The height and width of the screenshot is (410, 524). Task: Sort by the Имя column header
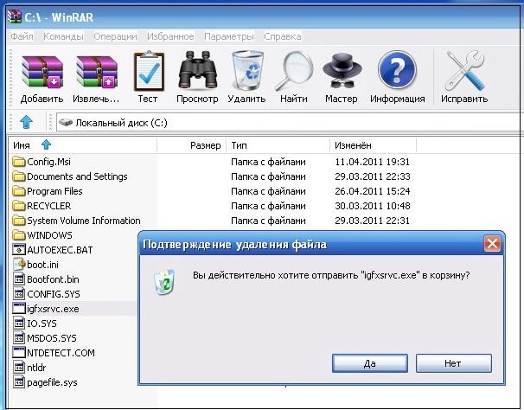tap(82, 145)
